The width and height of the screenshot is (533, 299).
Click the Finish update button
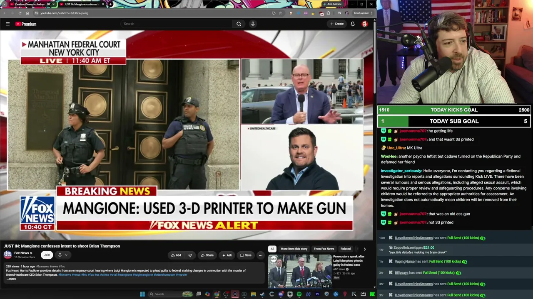(363, 13)
